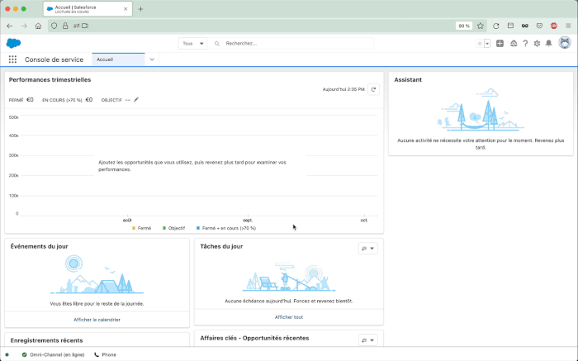Click the camera icon in address bar
The height and width of the screenshot is (361, 578).
click(85, 26)
